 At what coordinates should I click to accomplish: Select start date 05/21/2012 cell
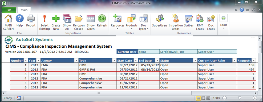(127, 65)
